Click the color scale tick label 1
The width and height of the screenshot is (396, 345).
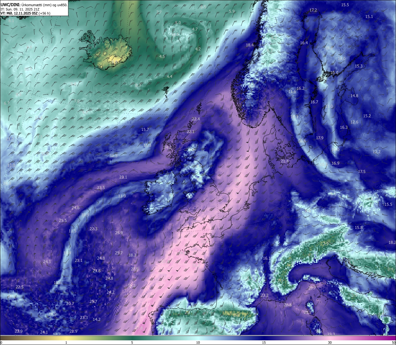pyautogui.click(x=66, y=343)
